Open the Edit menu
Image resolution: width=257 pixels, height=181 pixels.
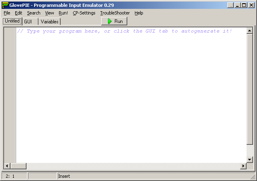[18, 13]
